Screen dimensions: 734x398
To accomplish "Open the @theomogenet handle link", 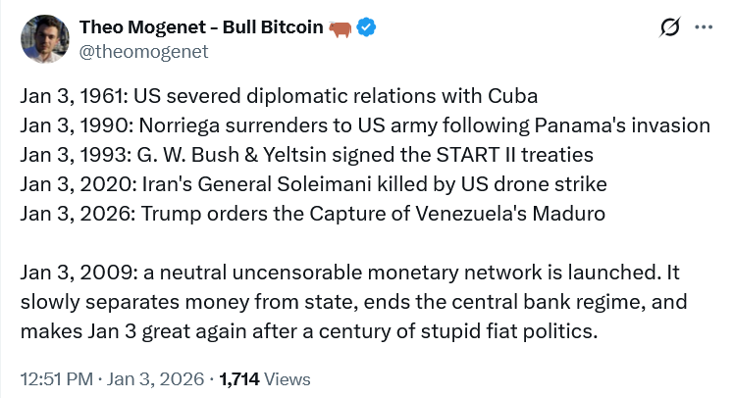I will 143,52.
